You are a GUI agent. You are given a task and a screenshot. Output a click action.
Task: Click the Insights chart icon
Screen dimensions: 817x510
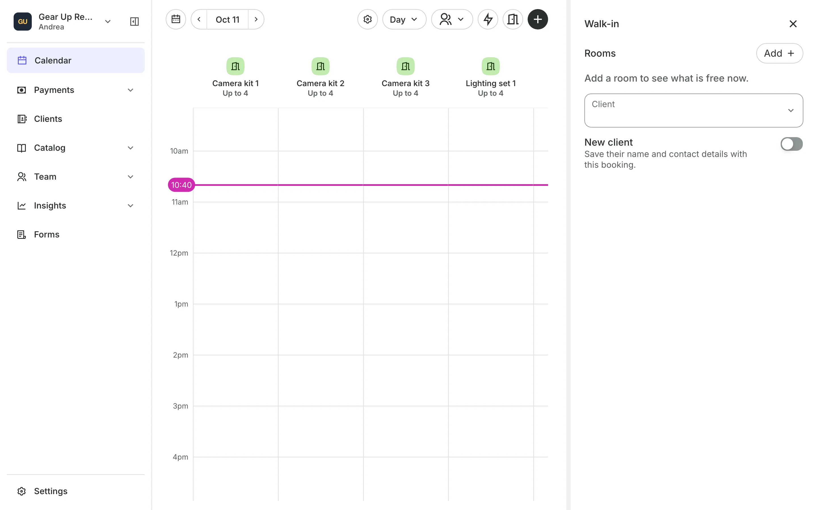coord(22,206)
